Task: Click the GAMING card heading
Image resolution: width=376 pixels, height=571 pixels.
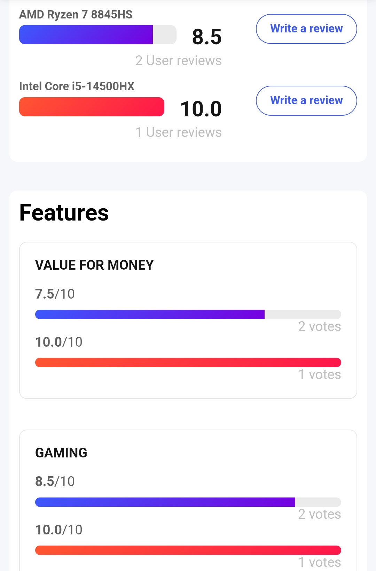Action: (61, 453)
